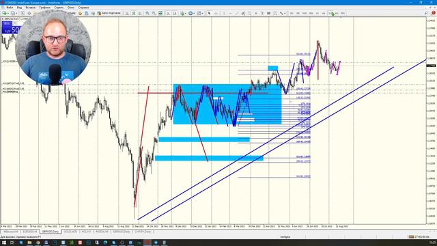Viewport: 437px width, 246px height.
Task: Open the MetaEditor icon before Auto-trading
Action: pos(80,13)
